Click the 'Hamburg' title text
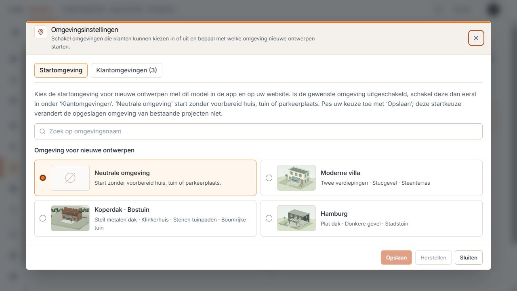Image resolution: width=517 pixels, height=291 pixels. tap(334, 214)
